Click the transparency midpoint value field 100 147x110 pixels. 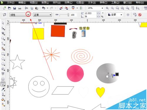pos(73,15)
